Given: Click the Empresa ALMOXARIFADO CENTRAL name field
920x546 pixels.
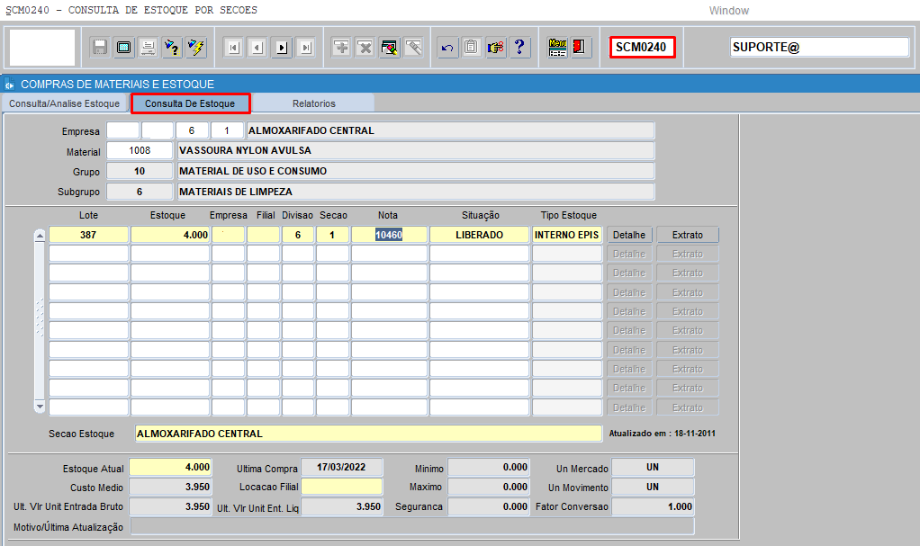Looking at the screenshot, I should (450, 130).
